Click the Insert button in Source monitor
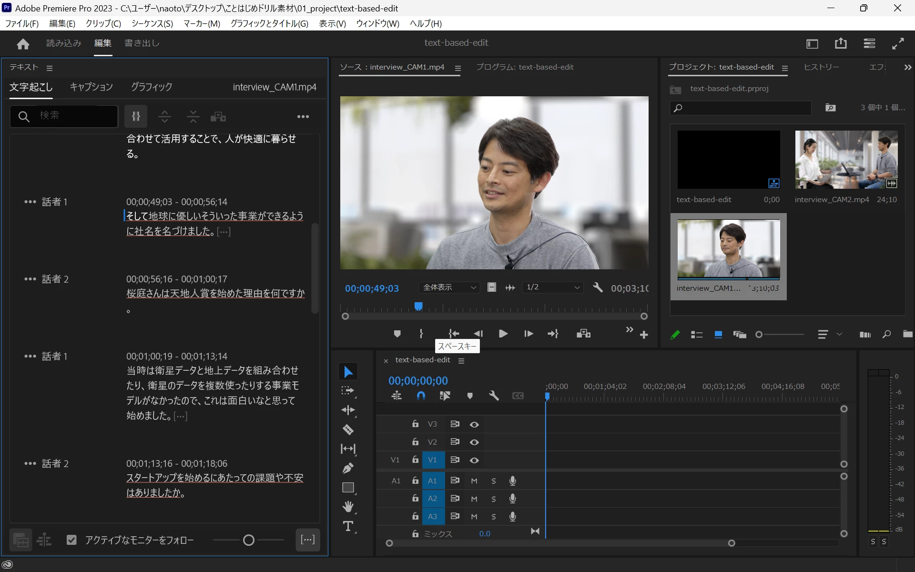The width and height of the screenshot is (915, 572). point(583,334)
